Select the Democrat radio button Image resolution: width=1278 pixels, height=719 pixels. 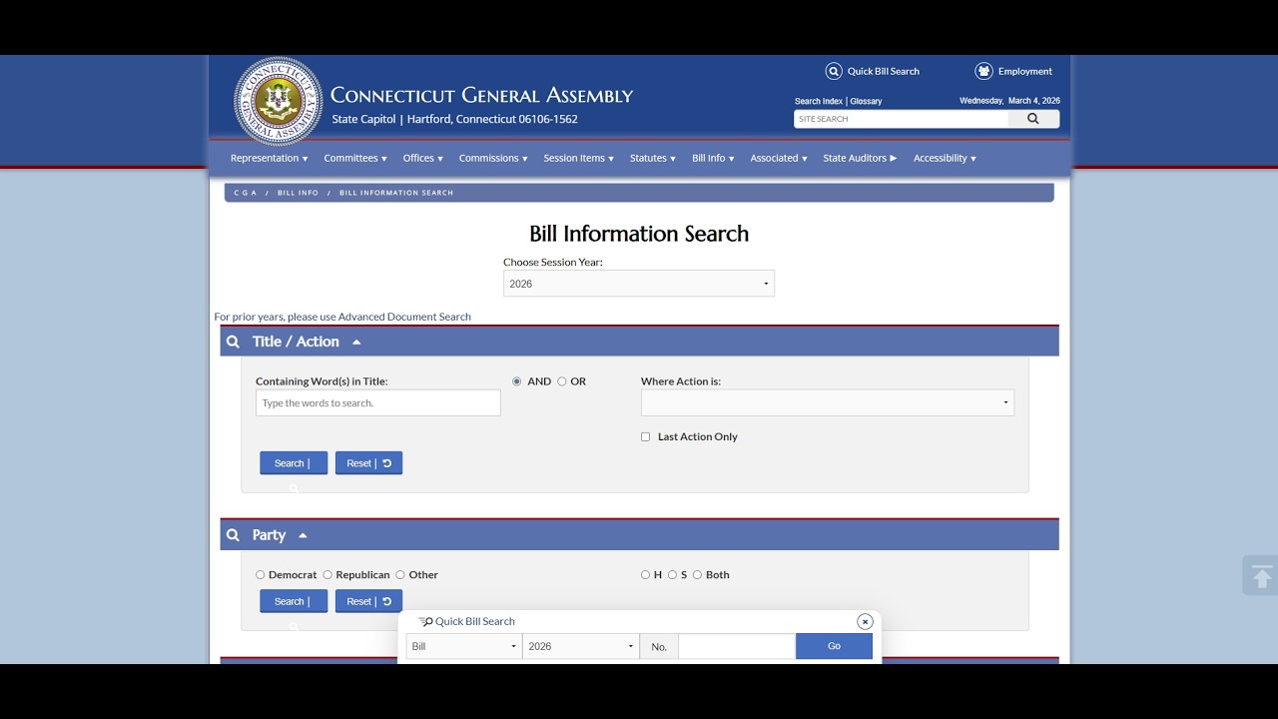261,574
